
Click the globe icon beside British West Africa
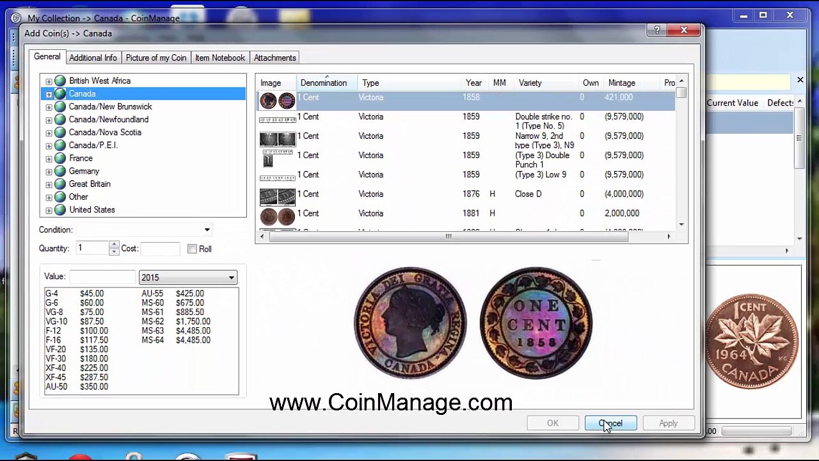point(60,81)
